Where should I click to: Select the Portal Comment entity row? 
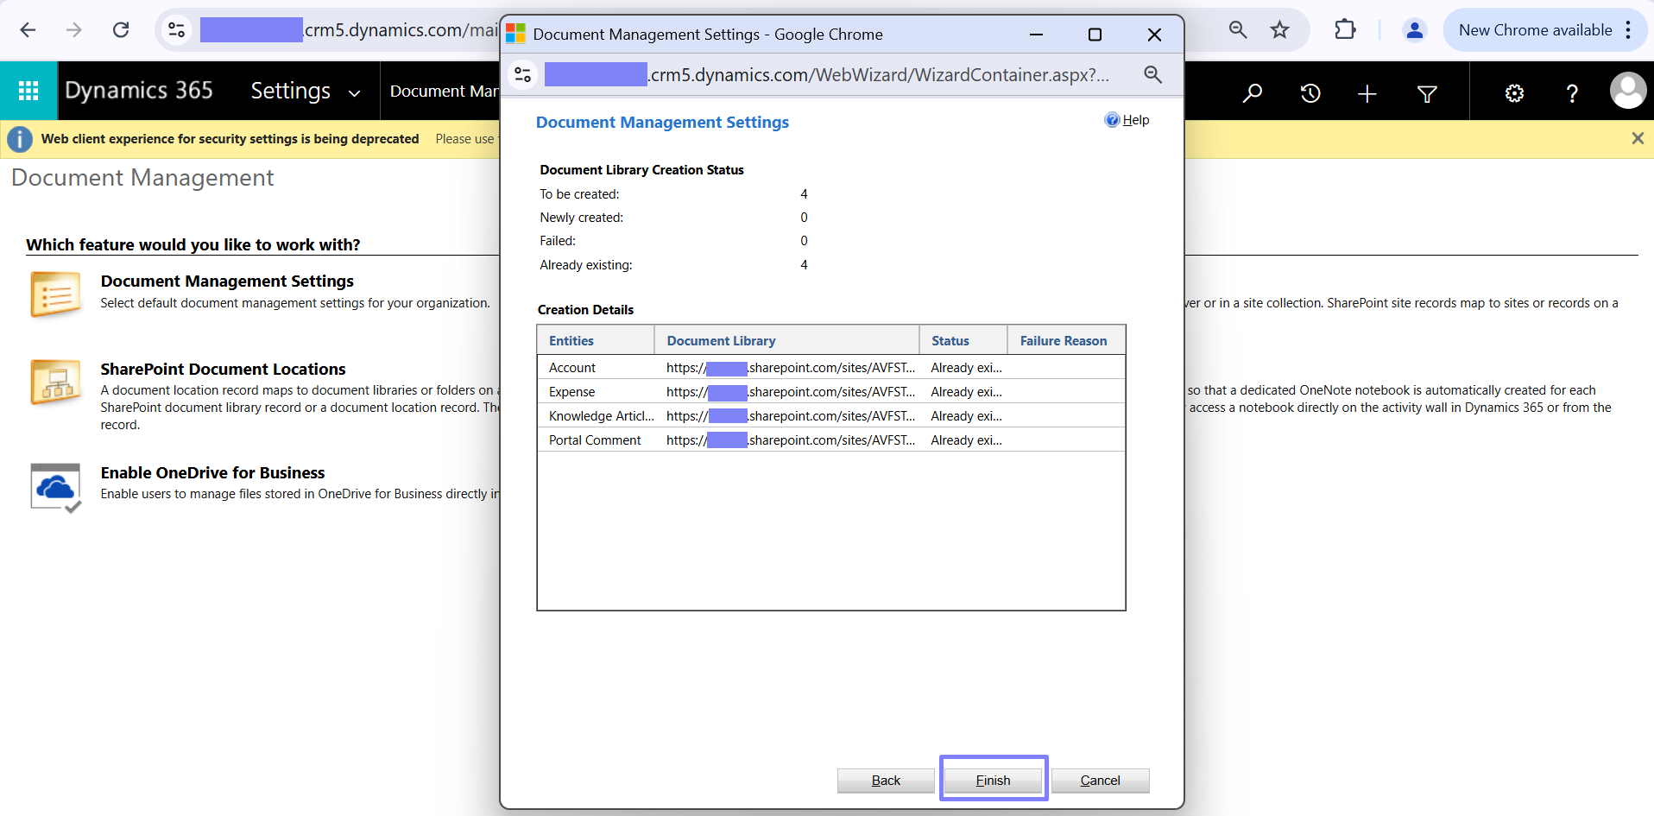point(831,440)
